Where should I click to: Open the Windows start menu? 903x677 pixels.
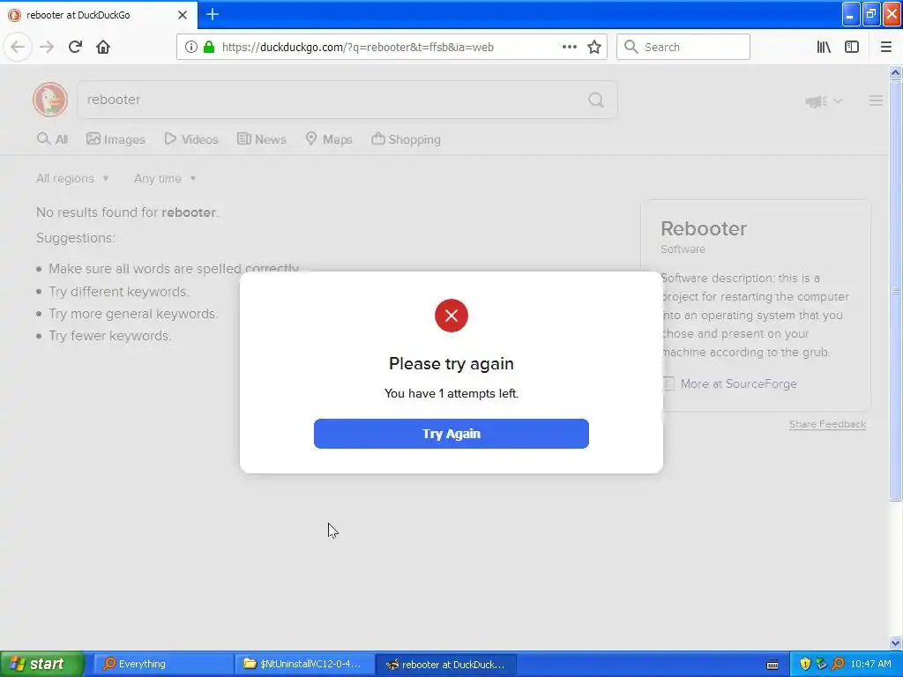[x=42, y=664]
